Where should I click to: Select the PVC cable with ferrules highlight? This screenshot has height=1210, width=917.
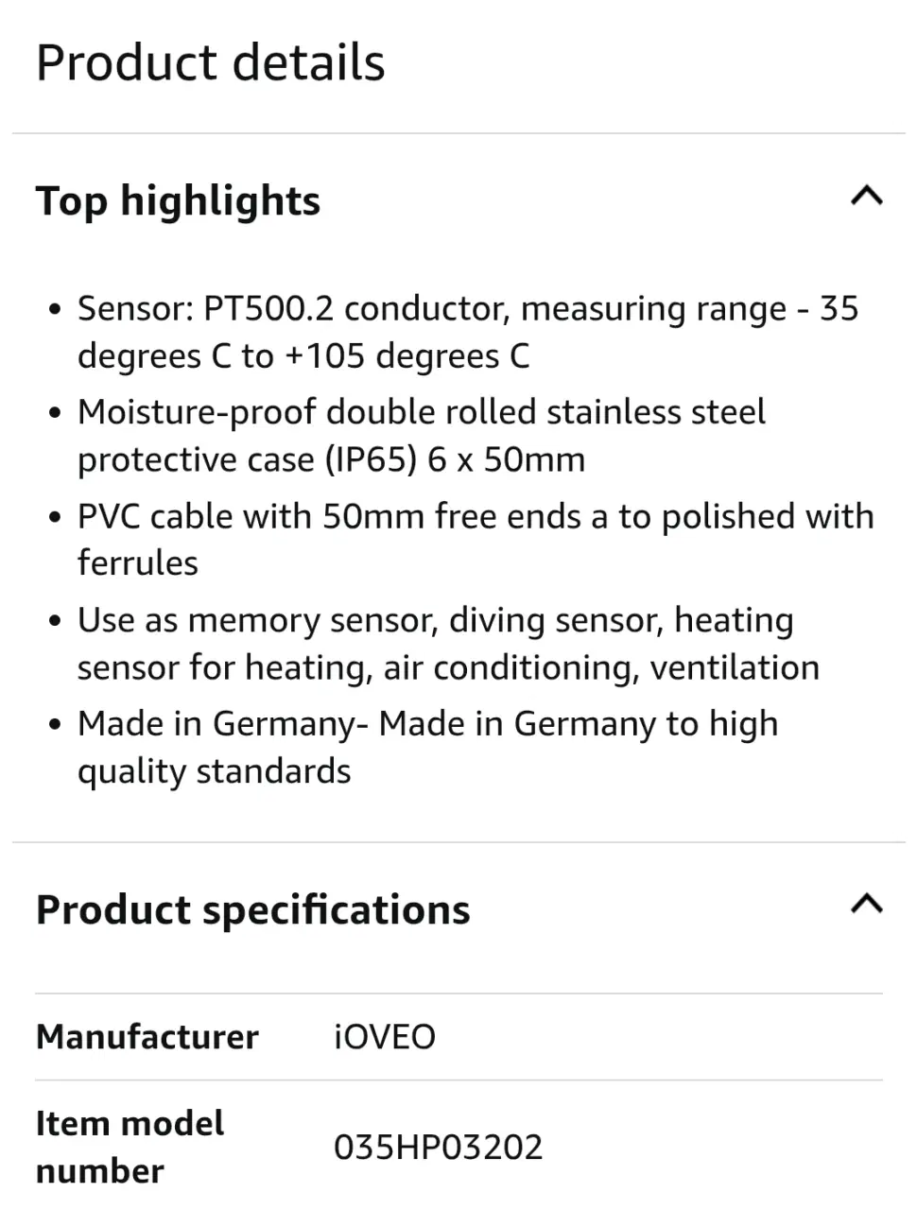tap(475, 539)
